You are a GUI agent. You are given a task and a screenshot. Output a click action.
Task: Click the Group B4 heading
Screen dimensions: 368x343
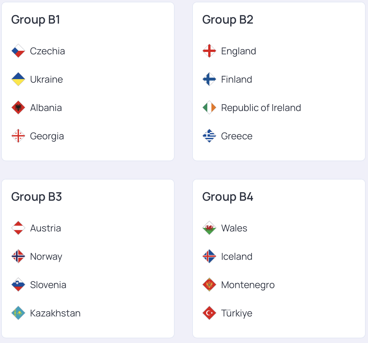point(228,197)
